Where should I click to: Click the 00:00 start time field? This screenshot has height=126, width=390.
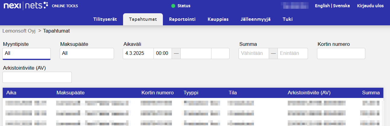(162, 53)
